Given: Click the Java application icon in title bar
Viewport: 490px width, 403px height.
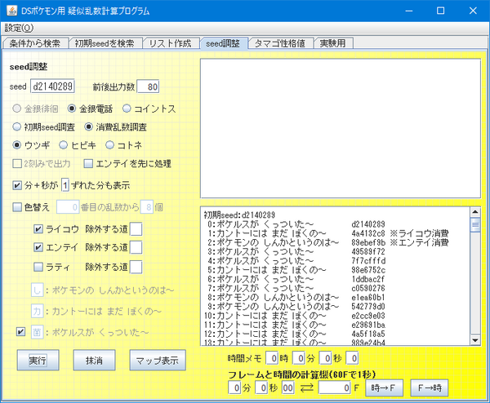Looking at the screenshot, I should pyautogui.click(x=12, y=11).
